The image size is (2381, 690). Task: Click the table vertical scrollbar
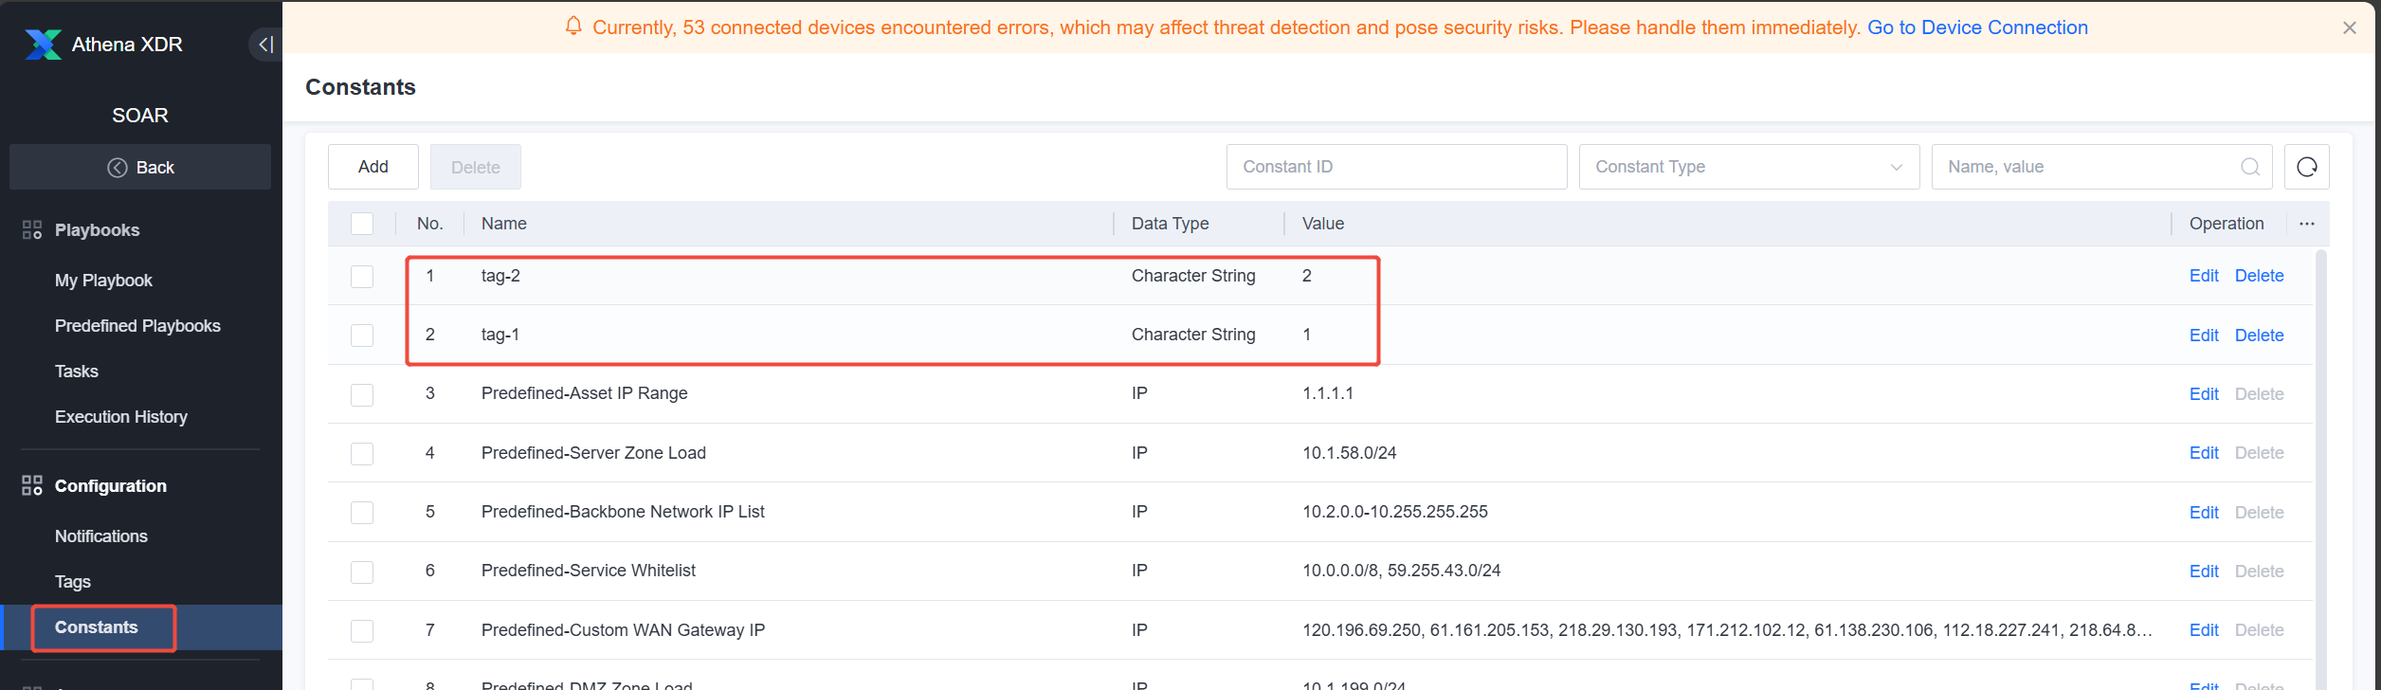[x=2320, y=469]
